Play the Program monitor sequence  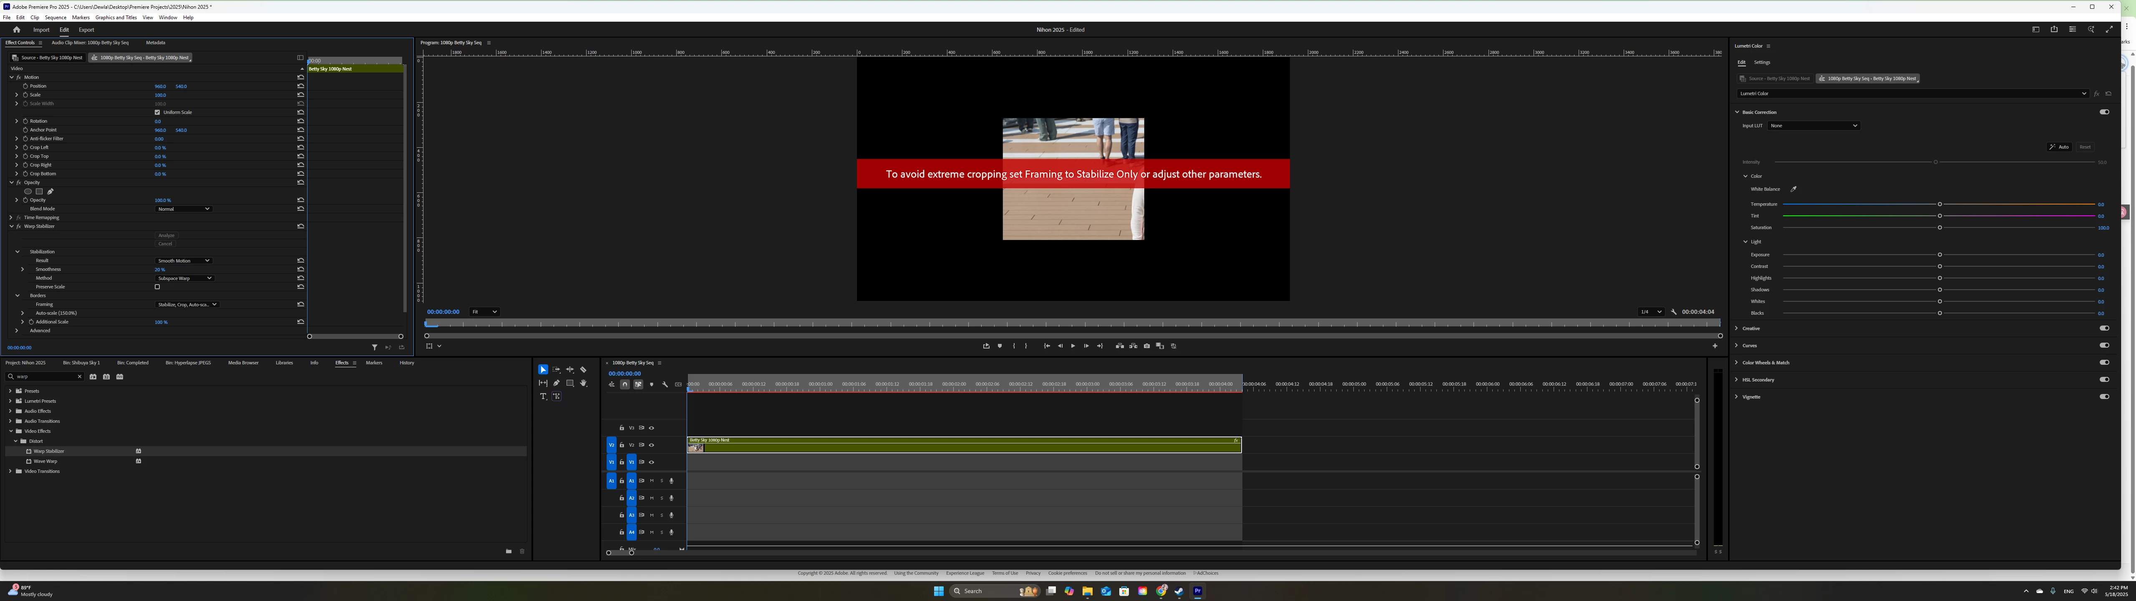click(x=1073, y=346)
